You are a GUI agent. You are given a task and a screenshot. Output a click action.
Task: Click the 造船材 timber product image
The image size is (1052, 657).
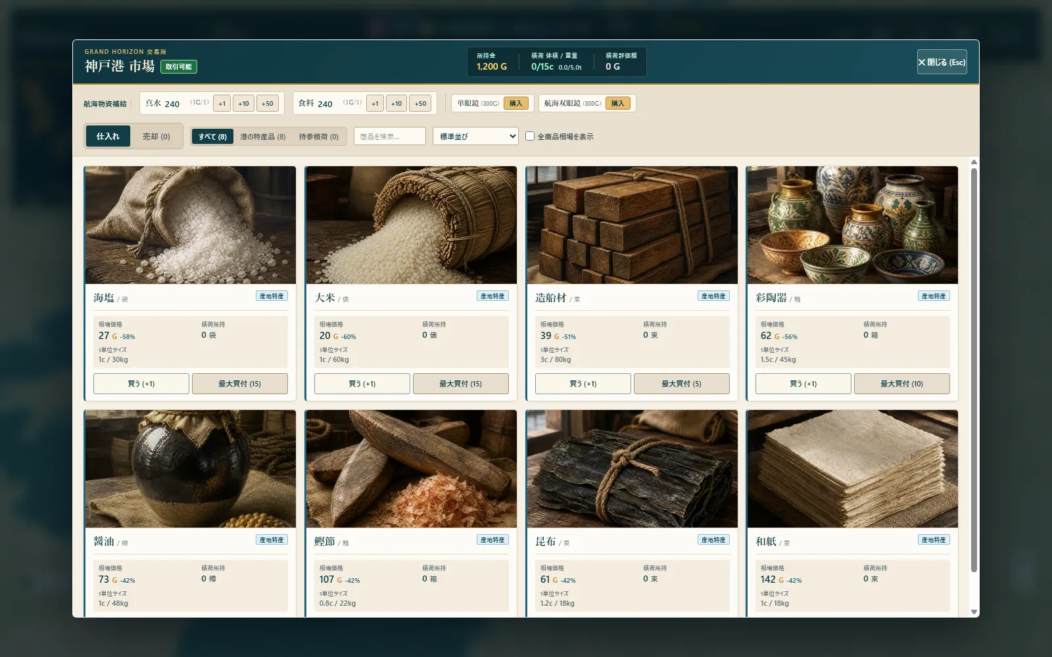pyautogui.click(x=632, y=225)
